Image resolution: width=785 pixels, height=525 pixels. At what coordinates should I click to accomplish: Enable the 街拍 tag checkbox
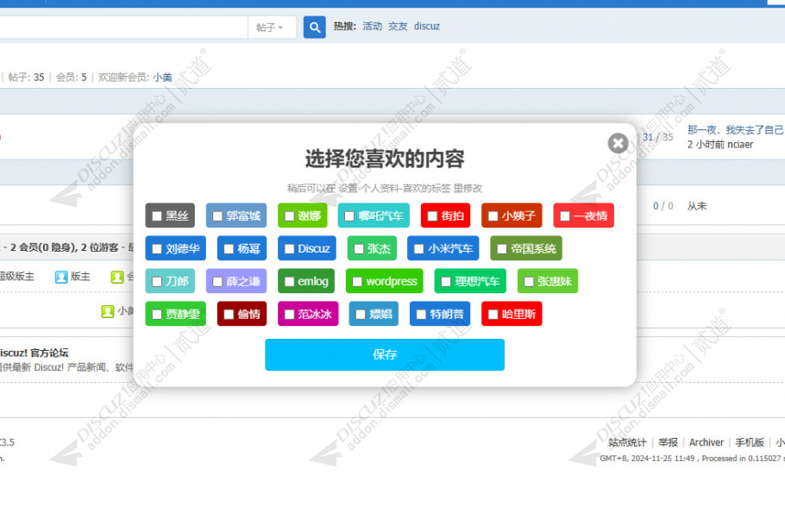point(432,216)
